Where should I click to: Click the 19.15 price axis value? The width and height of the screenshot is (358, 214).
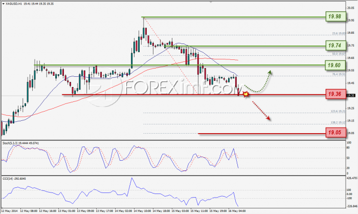pyautogui.click(x=351, y=121)
